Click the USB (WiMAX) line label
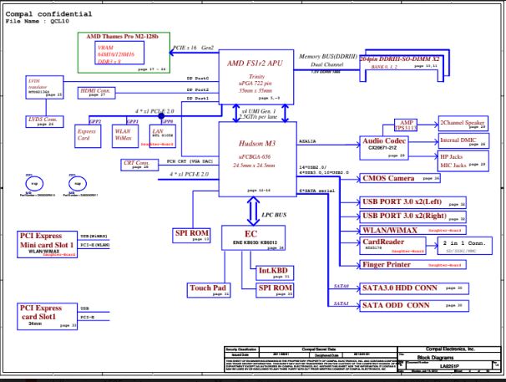Image resolution: width=506 pixels, height=382 pixels. 94,237
